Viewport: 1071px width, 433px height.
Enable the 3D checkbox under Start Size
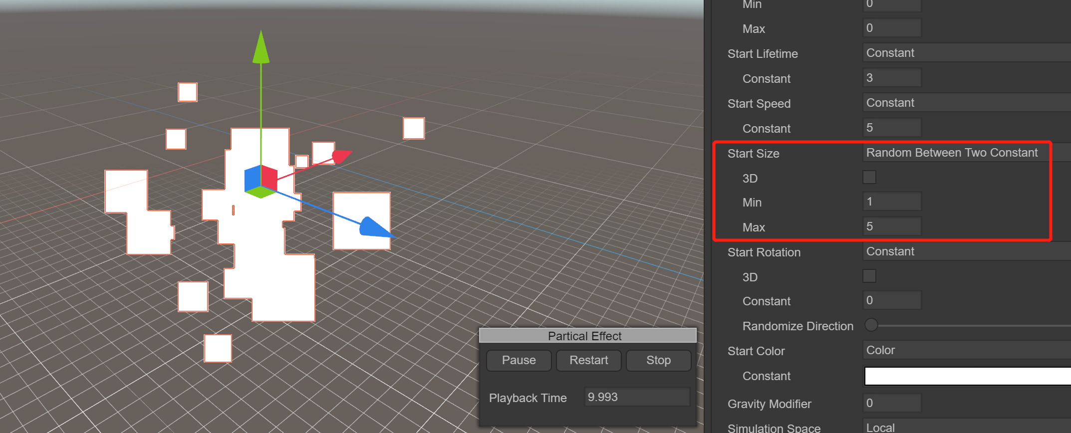pyautogui.click(x=869, y=178)
